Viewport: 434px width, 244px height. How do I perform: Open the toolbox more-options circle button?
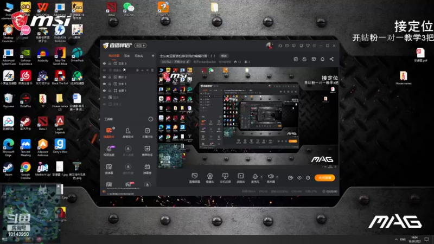(x=151, y=119)
